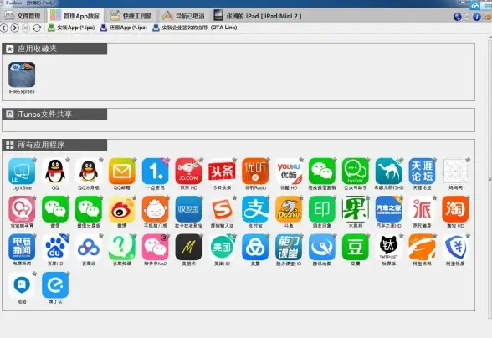Click the refresh arrows toolbar button
Image resolution: width=492 pixels, height=338 pixels.
point(37,28)
